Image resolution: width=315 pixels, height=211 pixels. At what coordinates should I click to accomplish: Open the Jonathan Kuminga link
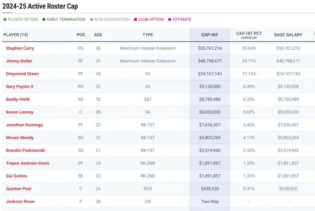24,125
